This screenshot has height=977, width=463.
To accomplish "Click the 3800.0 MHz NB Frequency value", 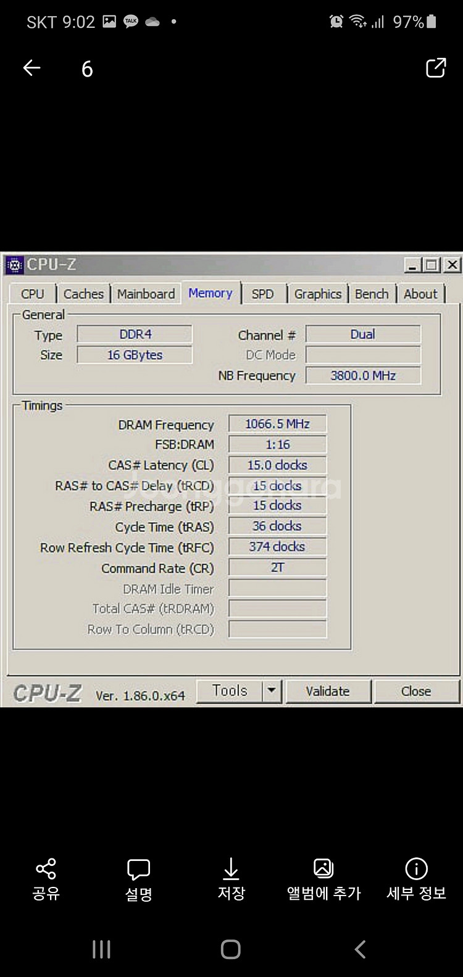I will [x=363, y=375].
